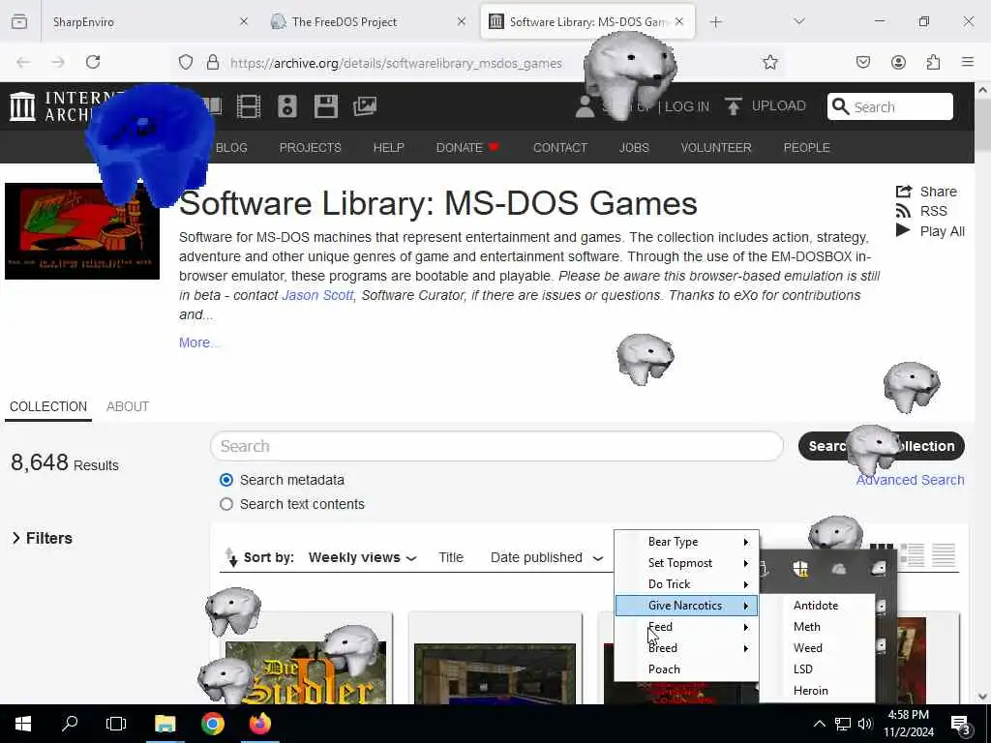
Task: Open the list all tabs dropdown arrow
Action: click(x=798, y=21)
